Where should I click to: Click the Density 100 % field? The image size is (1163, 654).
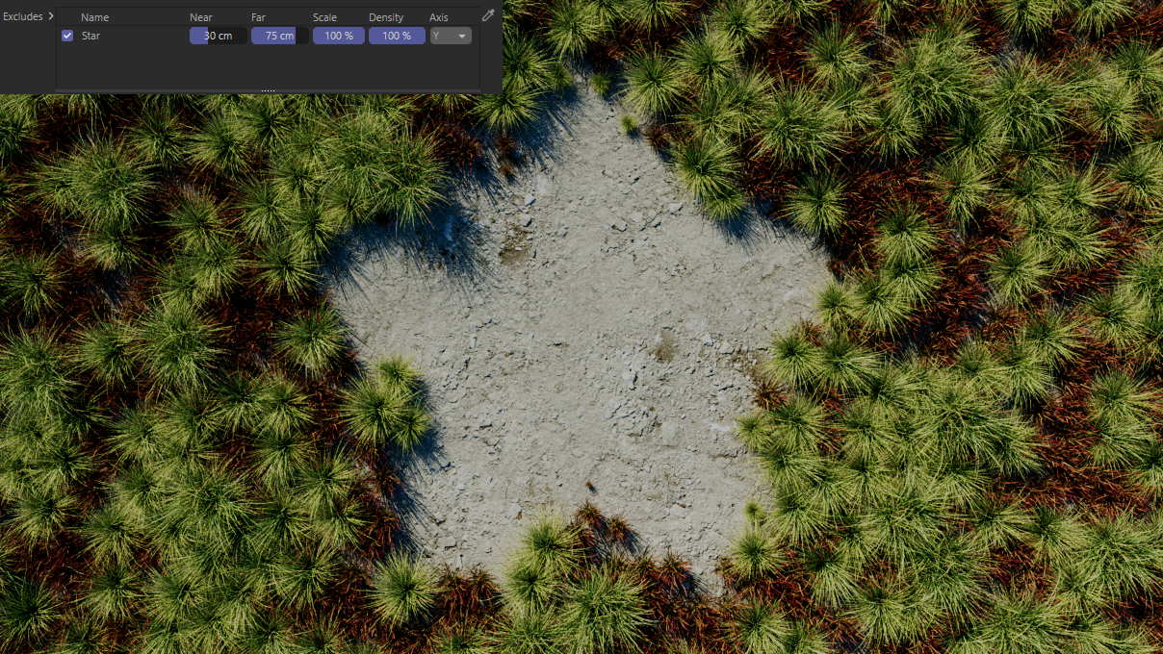point(397,36)
